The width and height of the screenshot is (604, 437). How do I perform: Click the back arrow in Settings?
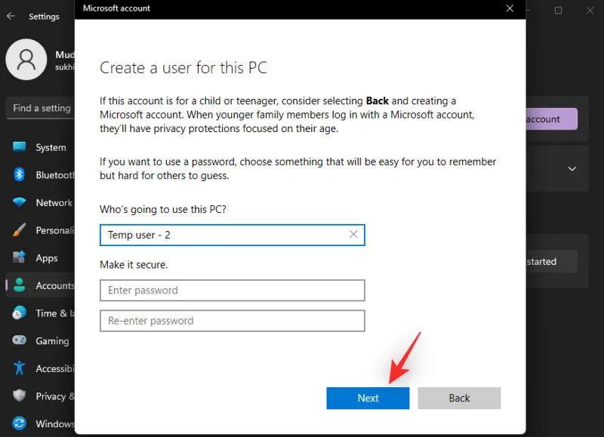[11, 16]
